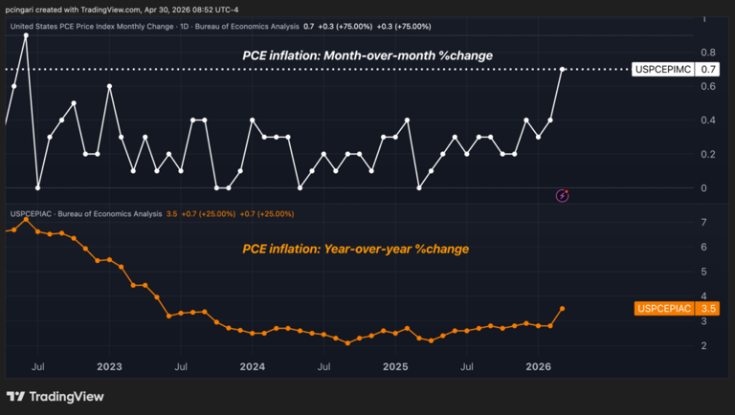Screen dimensions: 735x415
Task: Click the 2025 label on time axis
Action: 395,366
